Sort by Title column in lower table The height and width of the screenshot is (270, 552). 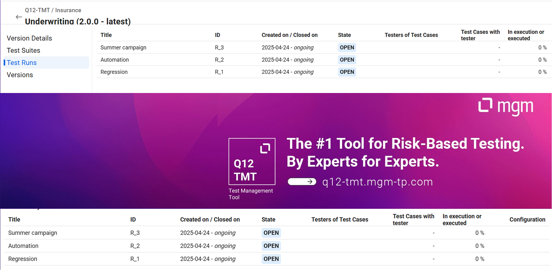point(14,219)
